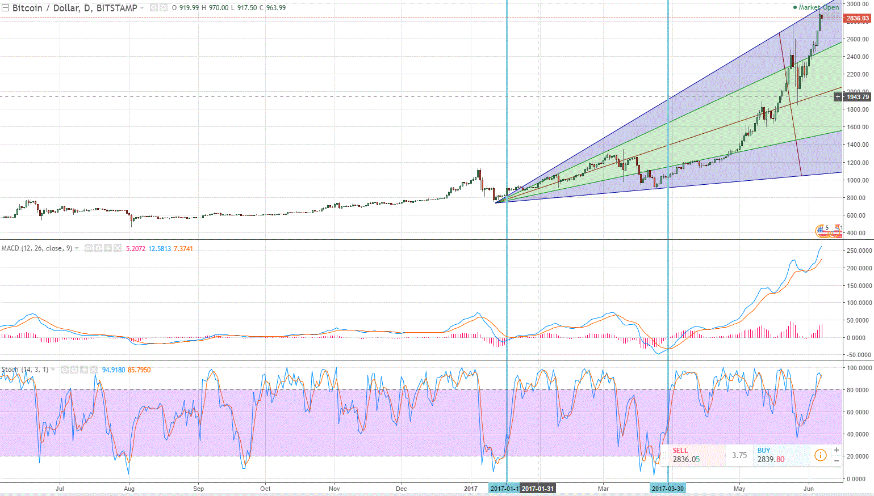Viewport: 874px width, 496px height.
Task: Open Stoch indicator format settings
Action: tap(74, 370)
